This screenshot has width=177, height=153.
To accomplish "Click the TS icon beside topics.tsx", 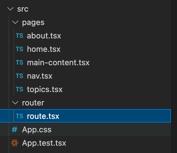I will [x=20, y=89].
